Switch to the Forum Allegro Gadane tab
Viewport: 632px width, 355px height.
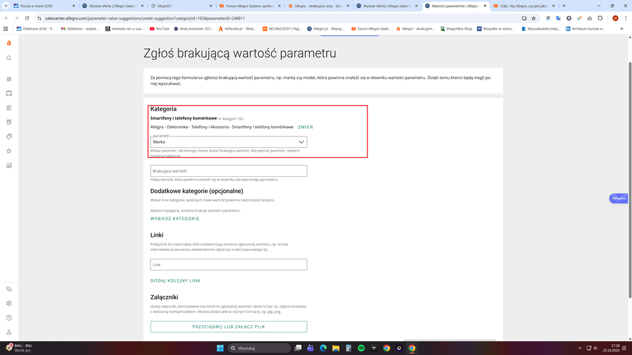[250, 6]
